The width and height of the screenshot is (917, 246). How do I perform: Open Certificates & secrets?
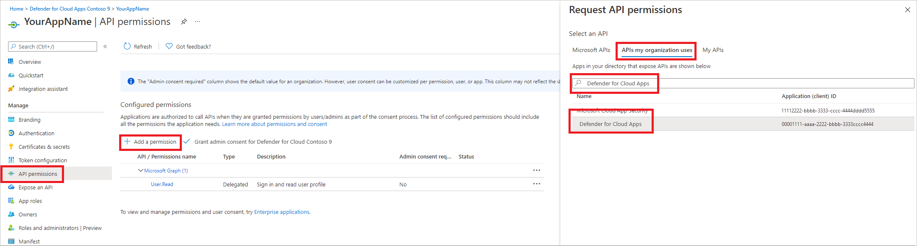pos(44,146)
